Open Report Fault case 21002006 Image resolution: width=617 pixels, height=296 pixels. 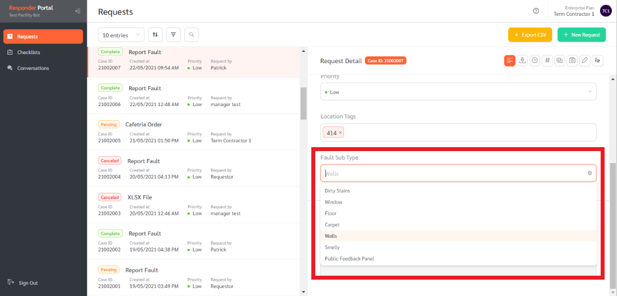(193, 96)
